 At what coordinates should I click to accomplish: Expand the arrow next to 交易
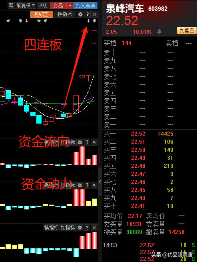[70, 6]
